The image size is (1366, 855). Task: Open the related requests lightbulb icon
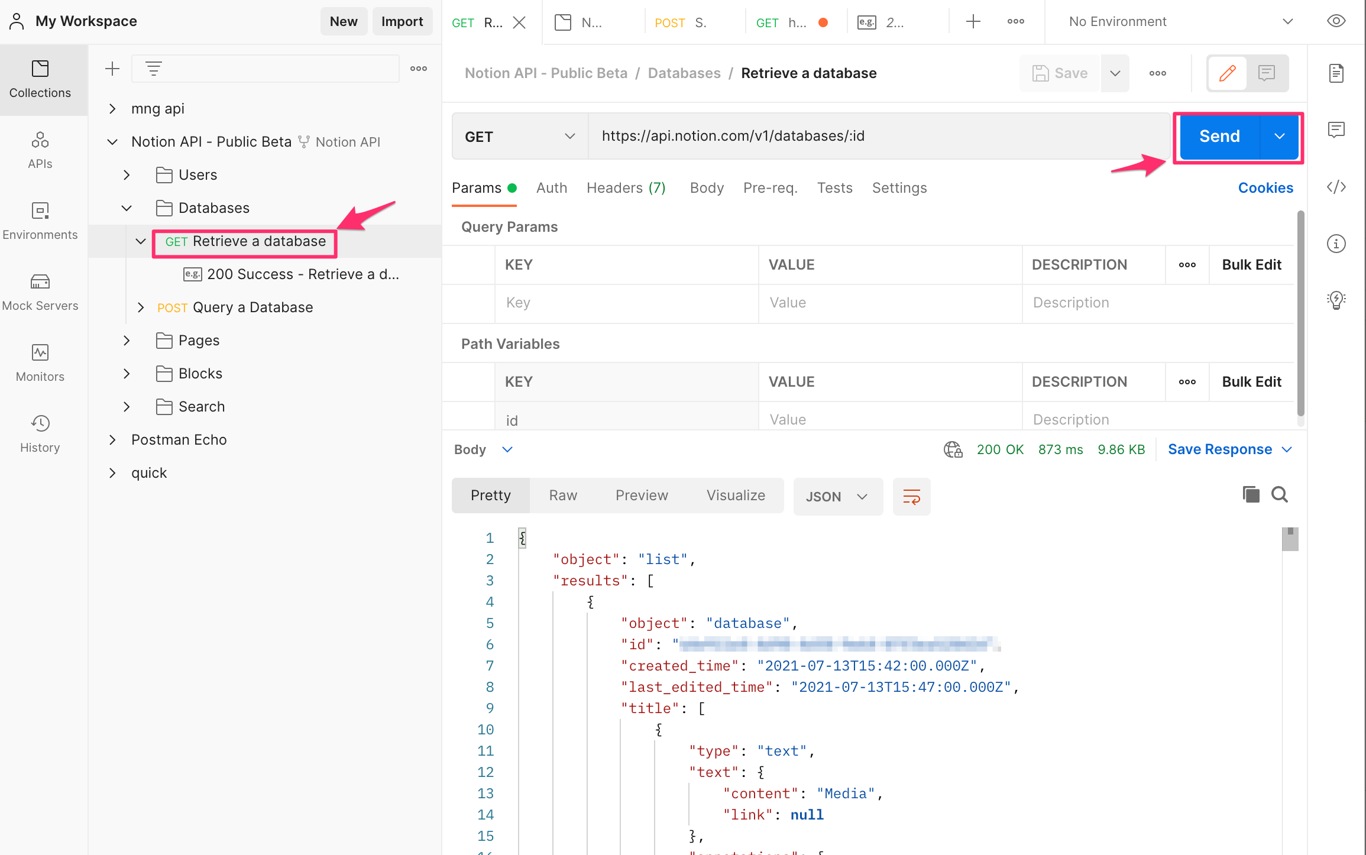coord(1336,300)
